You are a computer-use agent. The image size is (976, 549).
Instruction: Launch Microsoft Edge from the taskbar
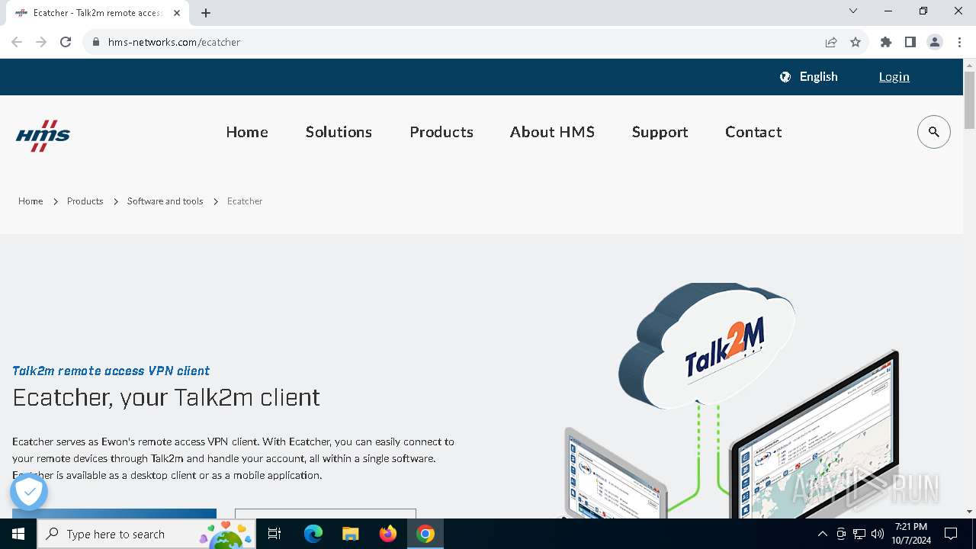click(313, 534)
